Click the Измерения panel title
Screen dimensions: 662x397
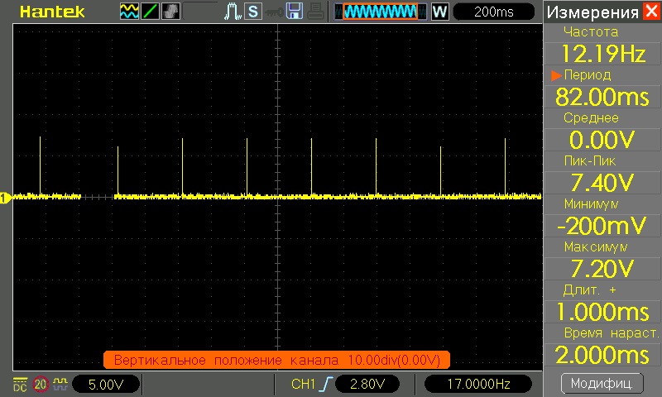pos(592,12)
